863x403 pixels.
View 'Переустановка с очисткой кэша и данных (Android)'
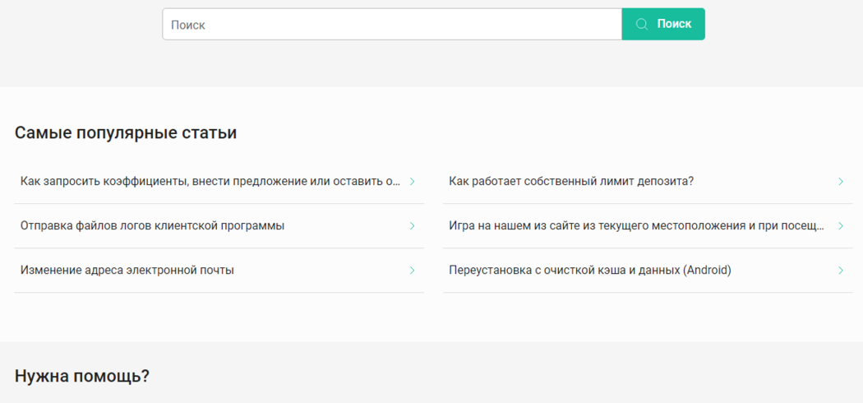point(589,270)
